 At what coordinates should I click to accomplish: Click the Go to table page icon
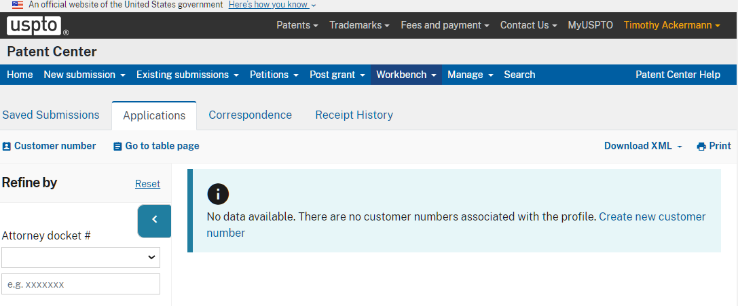click(x=117, y=146)
